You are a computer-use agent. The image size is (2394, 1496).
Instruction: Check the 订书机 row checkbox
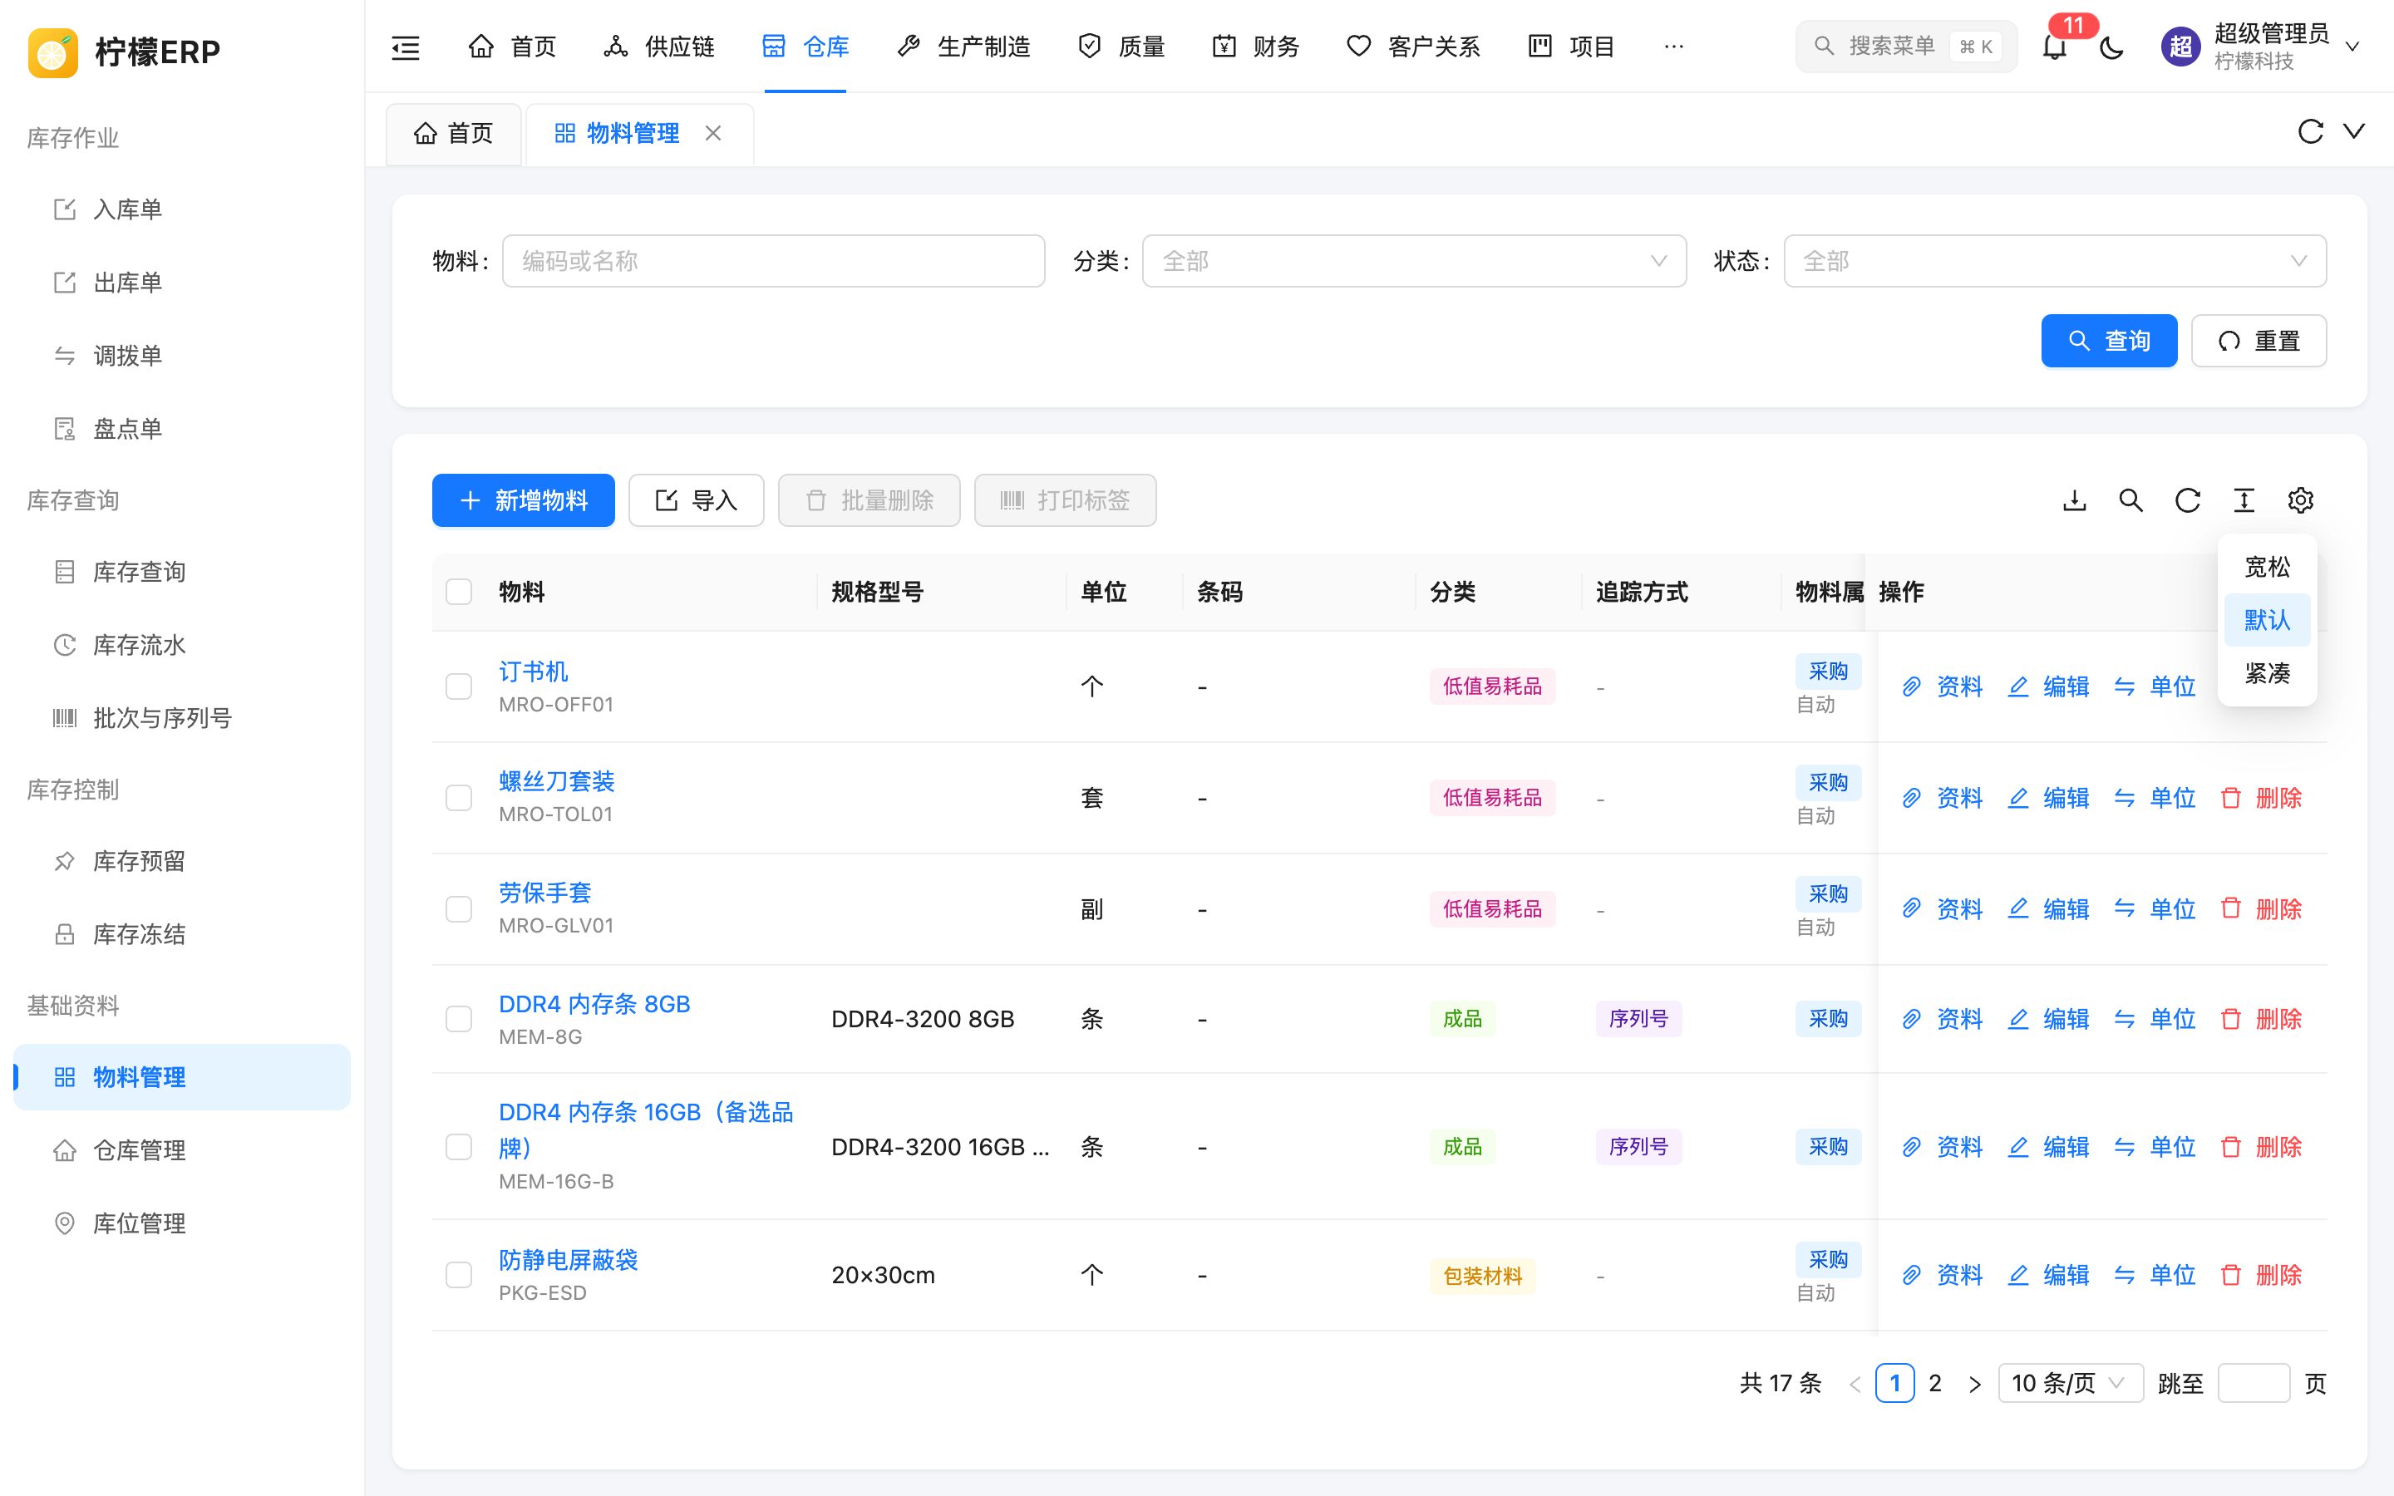[x=459, y=686]
